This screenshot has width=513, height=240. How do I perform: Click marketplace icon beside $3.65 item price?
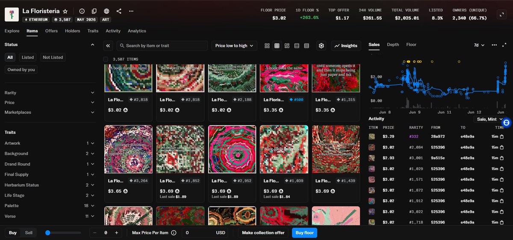click(x=126, y=191)
